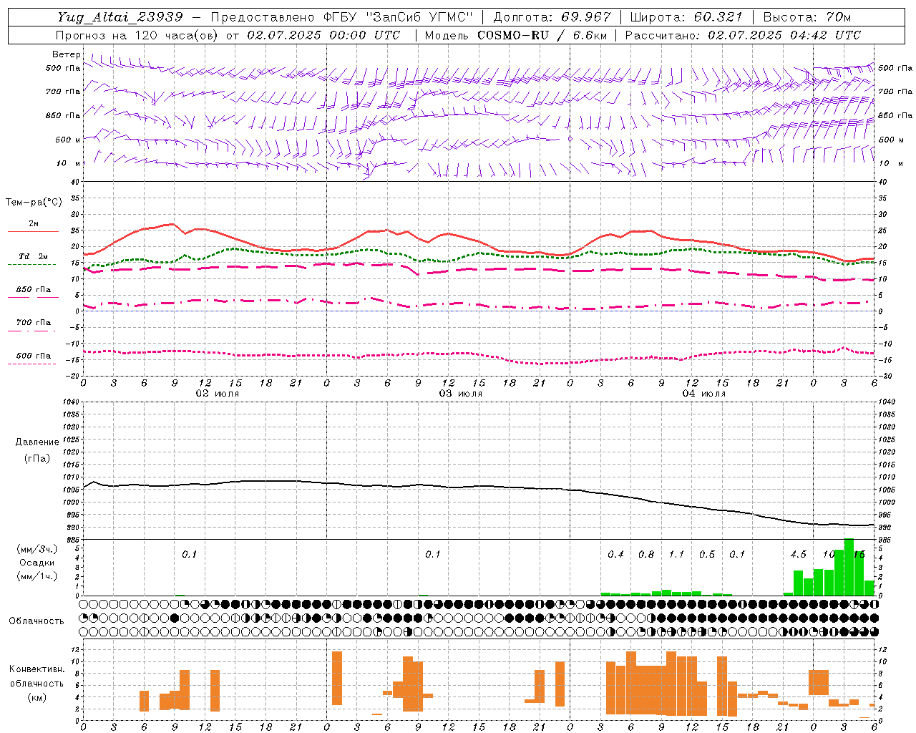Image resolution: width=916 pixels, height=733 pixels.
Task: Click the Модель COSMO-RU / 6.6км label
Action: click(x=516, y=35)
